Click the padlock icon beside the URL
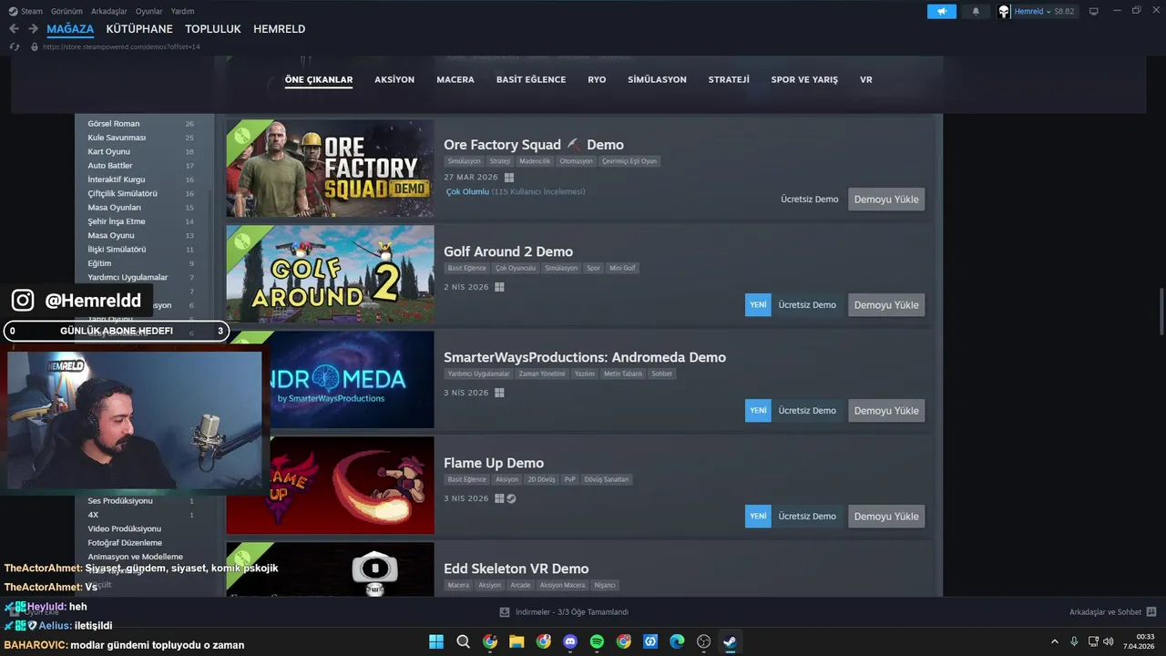This screenshot has width=1166, height=656. [35, 46]
